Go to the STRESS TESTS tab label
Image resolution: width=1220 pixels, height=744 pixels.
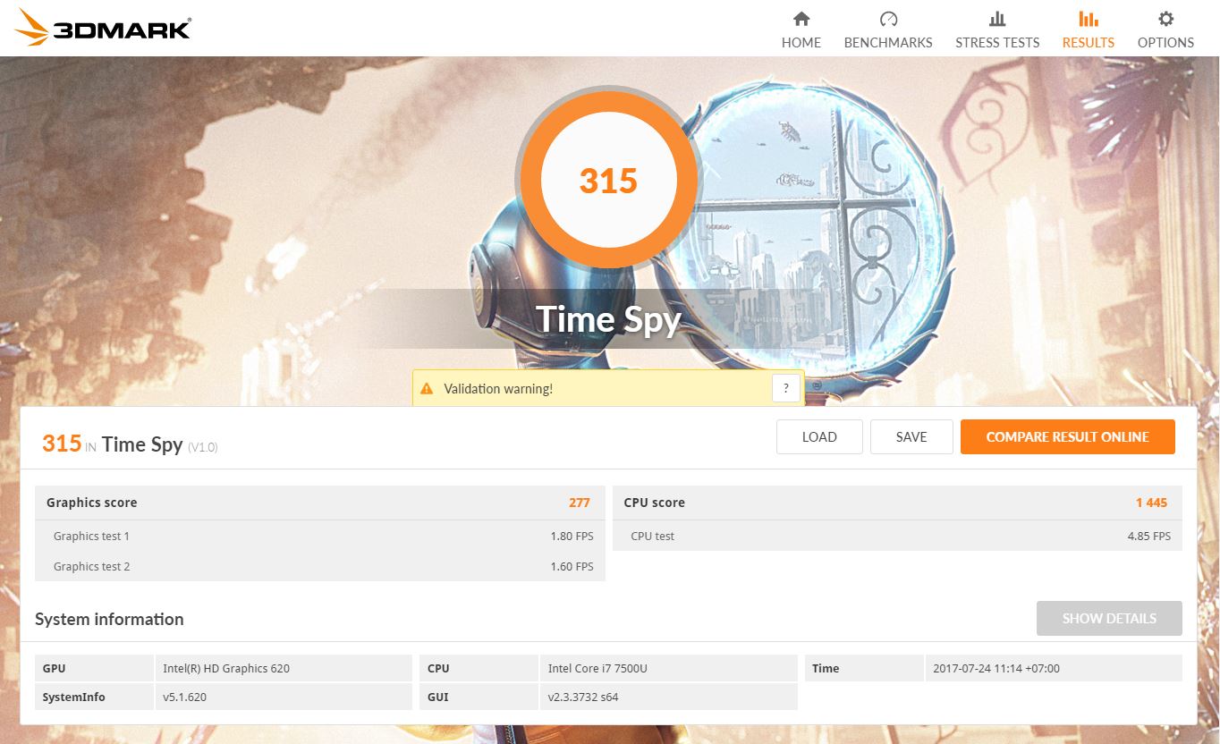(x=997, y=42)
